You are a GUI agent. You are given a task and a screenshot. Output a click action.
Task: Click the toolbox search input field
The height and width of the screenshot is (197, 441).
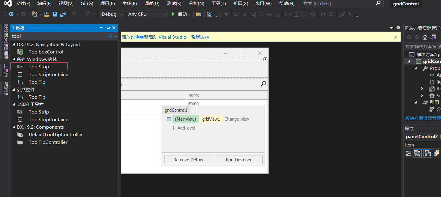[59, 36]
